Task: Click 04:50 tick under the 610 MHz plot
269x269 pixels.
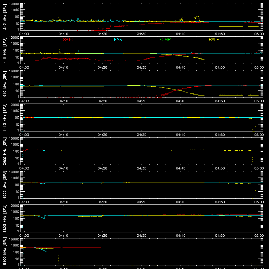Action: point(220,101)
